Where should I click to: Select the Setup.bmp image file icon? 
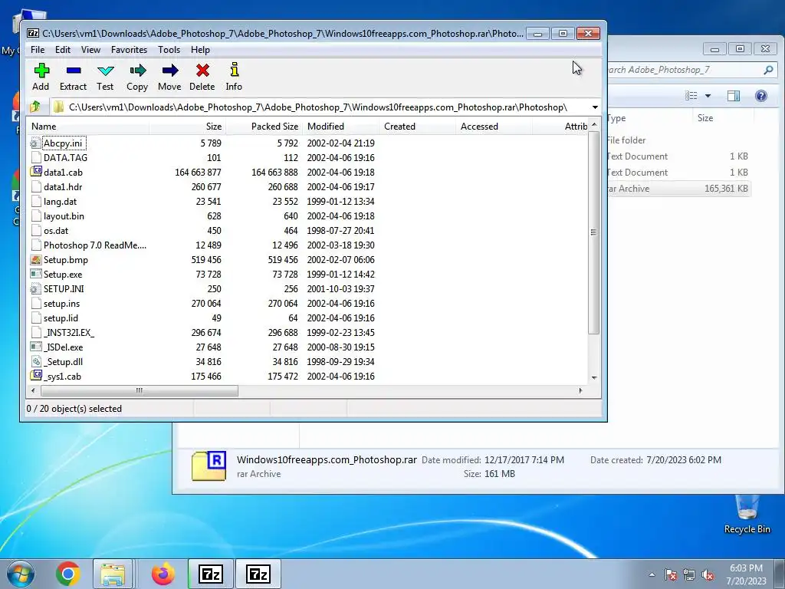35,259
